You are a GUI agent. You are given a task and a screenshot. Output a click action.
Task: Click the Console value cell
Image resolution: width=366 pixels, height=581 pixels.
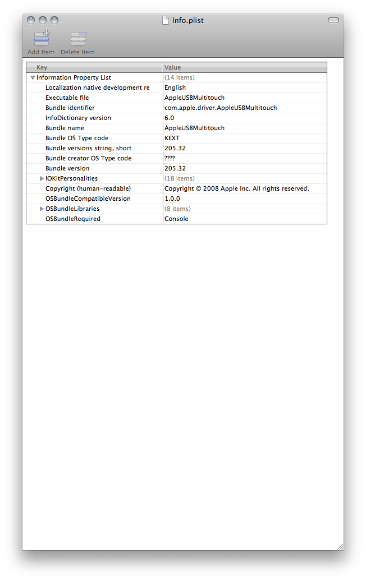point(245,219)
